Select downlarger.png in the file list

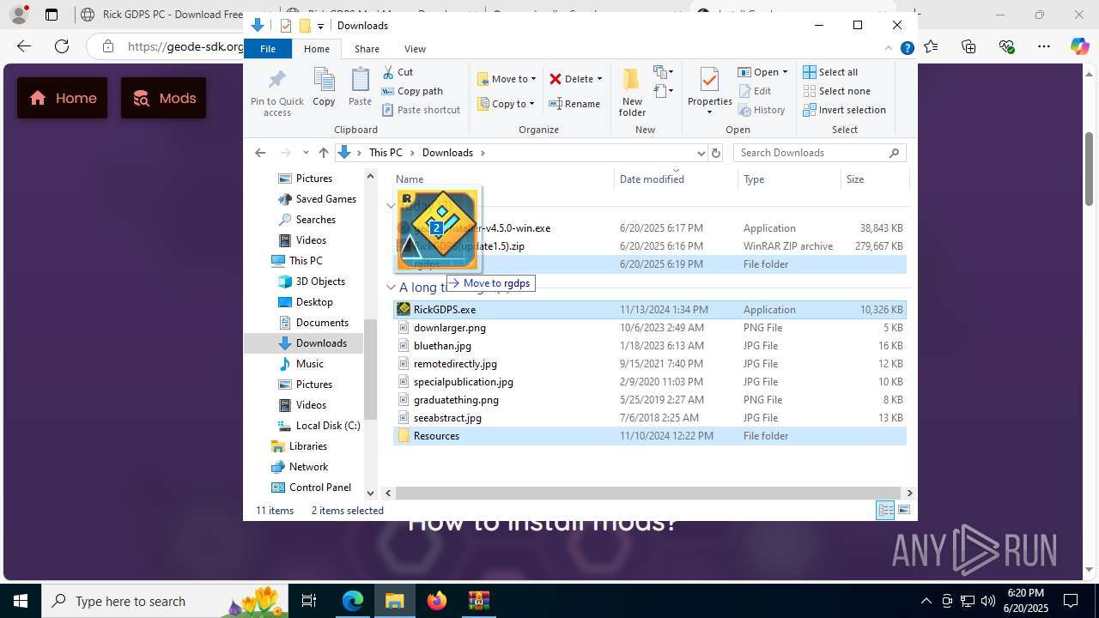click(650, 328)
